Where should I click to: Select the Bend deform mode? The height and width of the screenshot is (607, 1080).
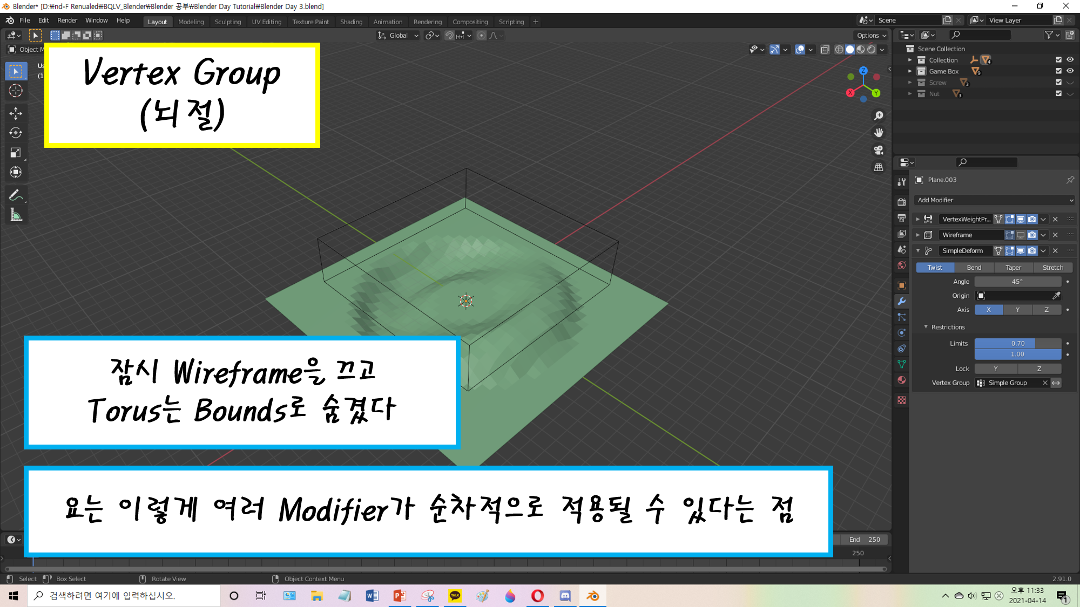974,268
